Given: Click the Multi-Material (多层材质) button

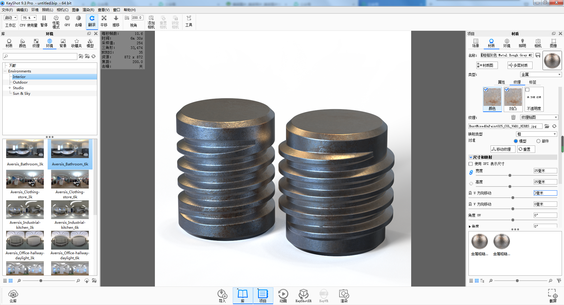Looking at the screenshot, I should pyautogui.click(x=520, y=65).
